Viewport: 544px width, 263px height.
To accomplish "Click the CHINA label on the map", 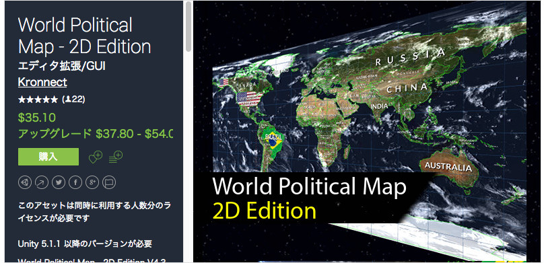I will [407, 89].
